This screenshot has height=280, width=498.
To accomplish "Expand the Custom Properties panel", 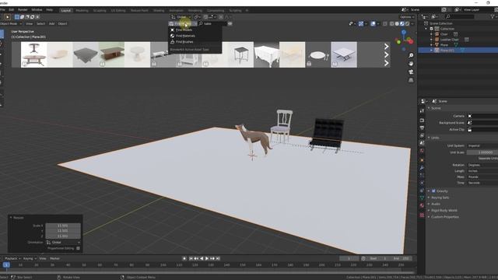I will pos(444,217).
